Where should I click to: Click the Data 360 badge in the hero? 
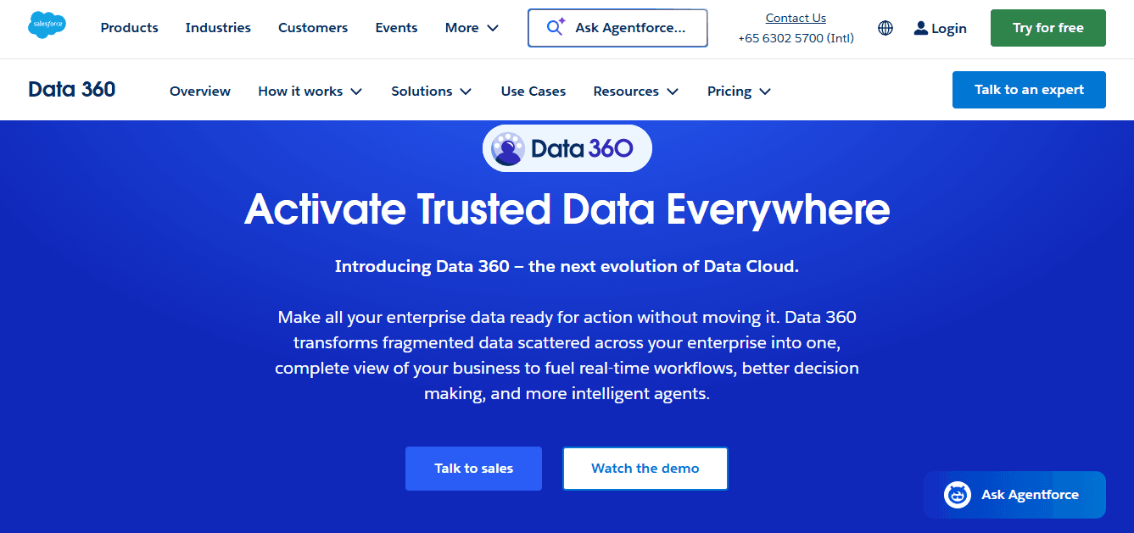point(567,147)
